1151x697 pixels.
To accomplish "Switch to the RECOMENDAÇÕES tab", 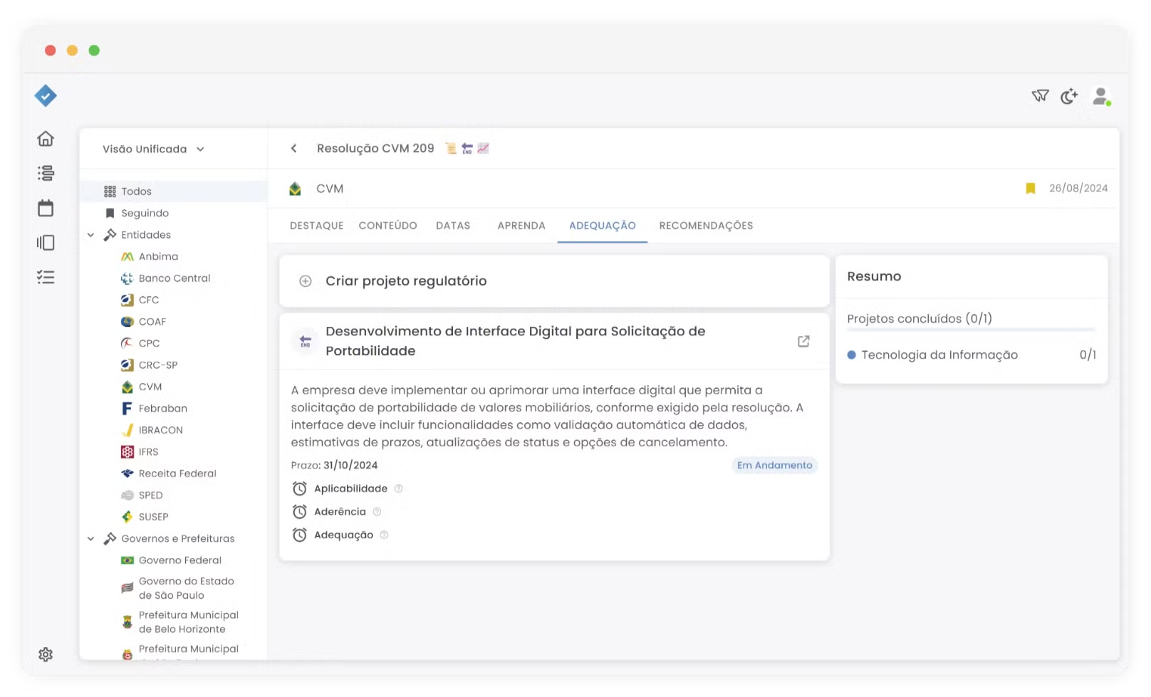I will tap(706, 226).
